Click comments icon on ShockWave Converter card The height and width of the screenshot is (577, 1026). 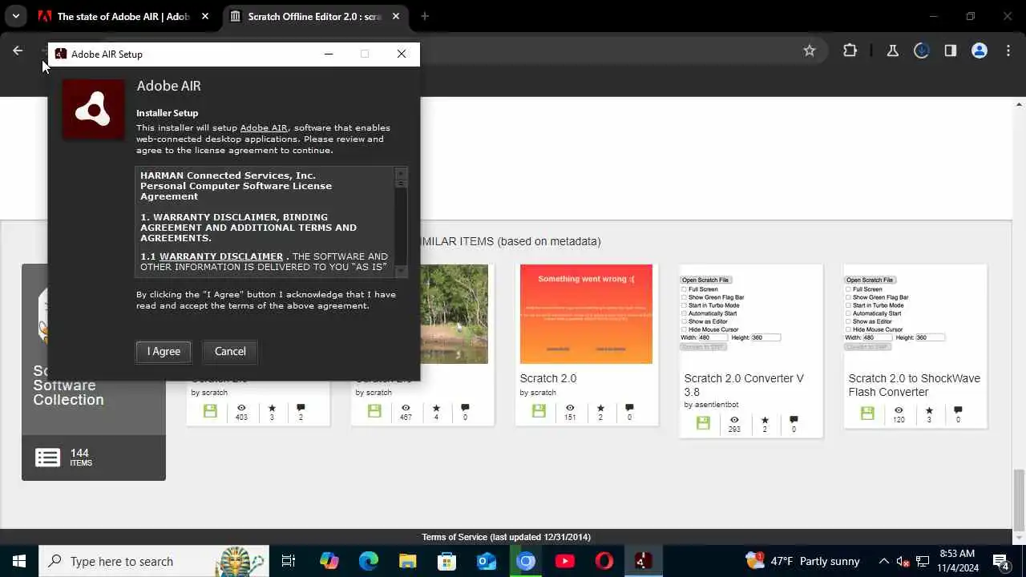point(958,410)
